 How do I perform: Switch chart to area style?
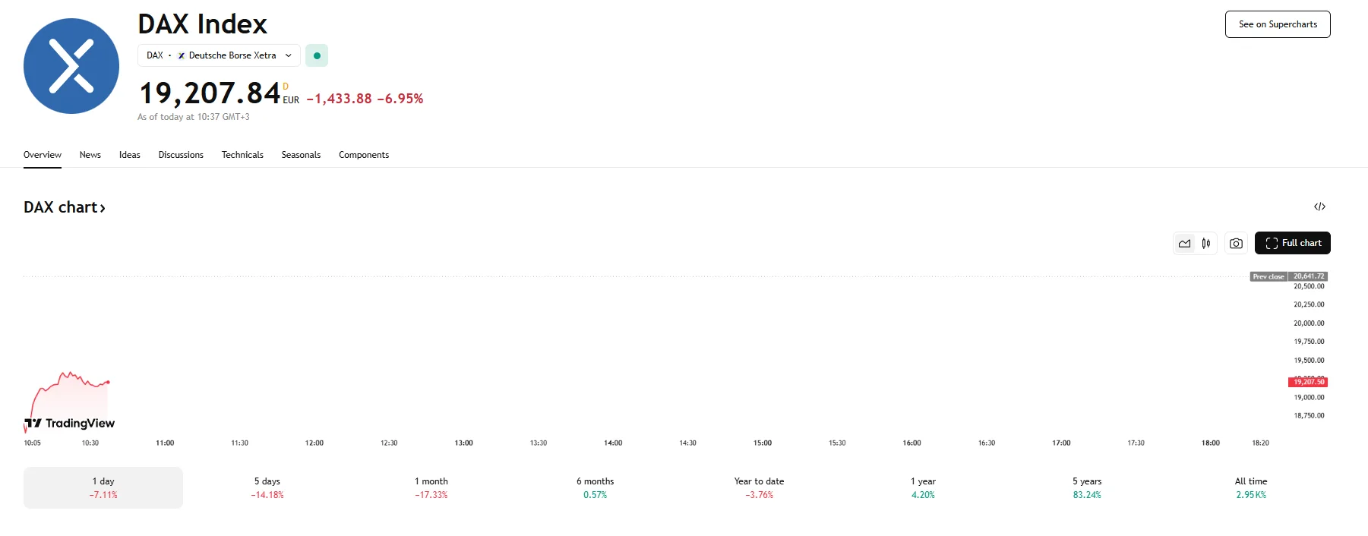point(1184,244)
